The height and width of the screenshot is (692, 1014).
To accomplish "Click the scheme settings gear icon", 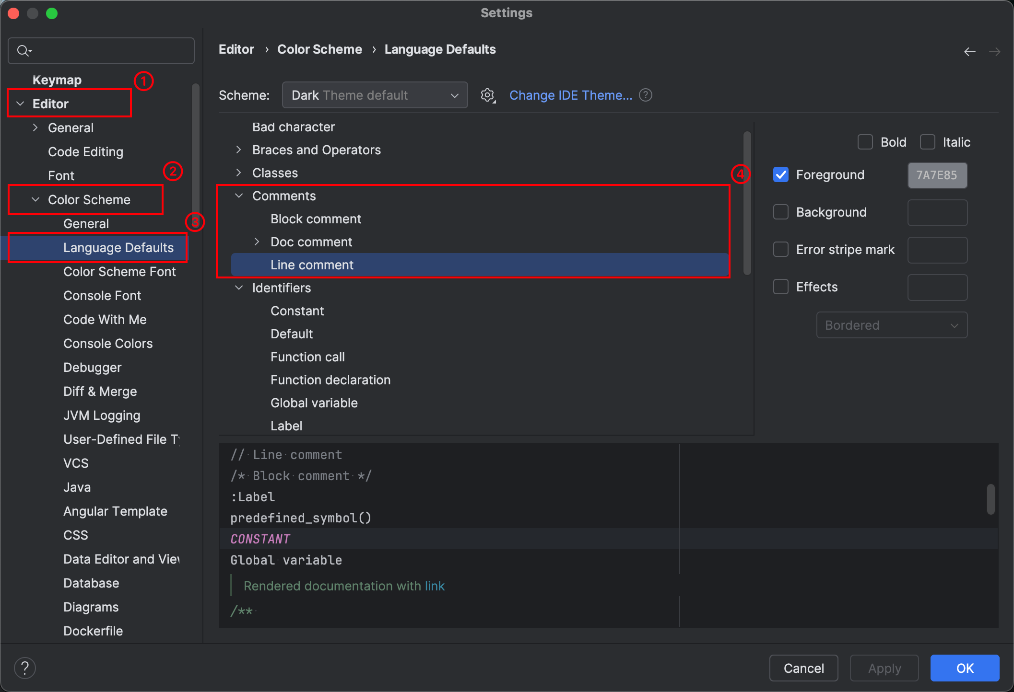I will 488,95.
